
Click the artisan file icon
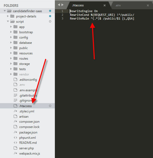(x=15, y=116)
